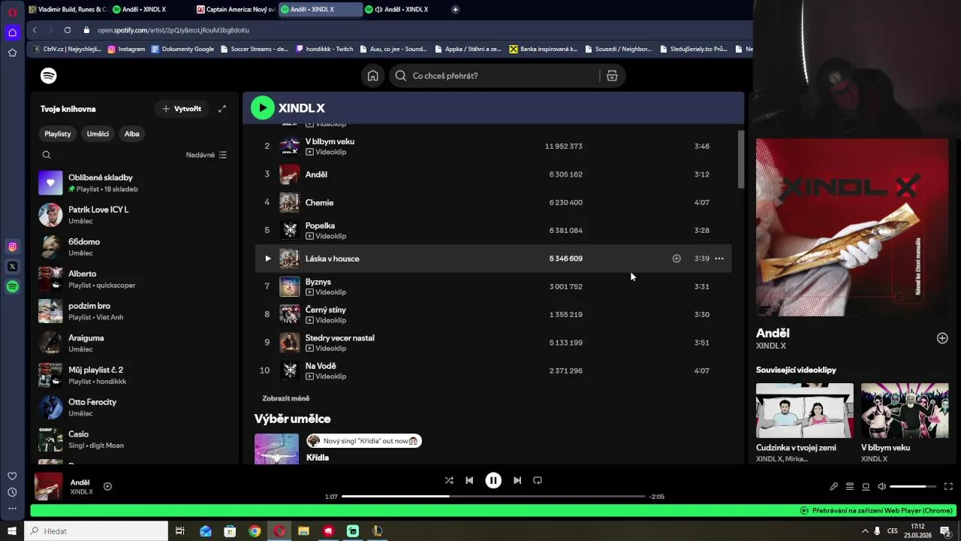Add Láska v housce to liked songs

click(676, 258)
